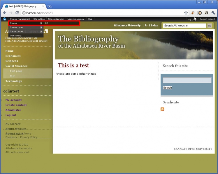Viewport: 218px width, 174px height.
Task: Open Economics section
Action: [x=13, y=56]
